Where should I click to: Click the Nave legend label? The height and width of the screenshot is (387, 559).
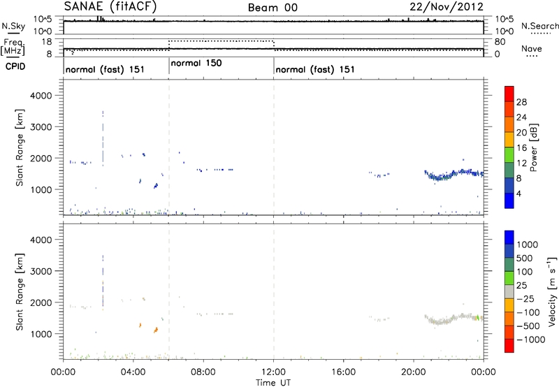[x=532, y=49]
